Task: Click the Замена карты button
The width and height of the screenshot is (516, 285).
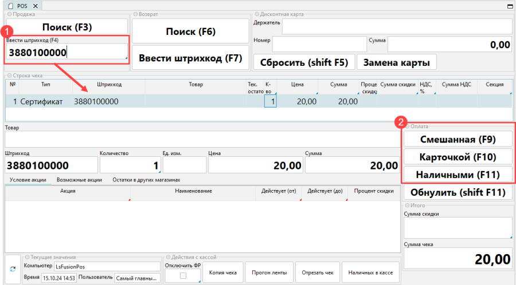Action: click(x=397, y=61)
